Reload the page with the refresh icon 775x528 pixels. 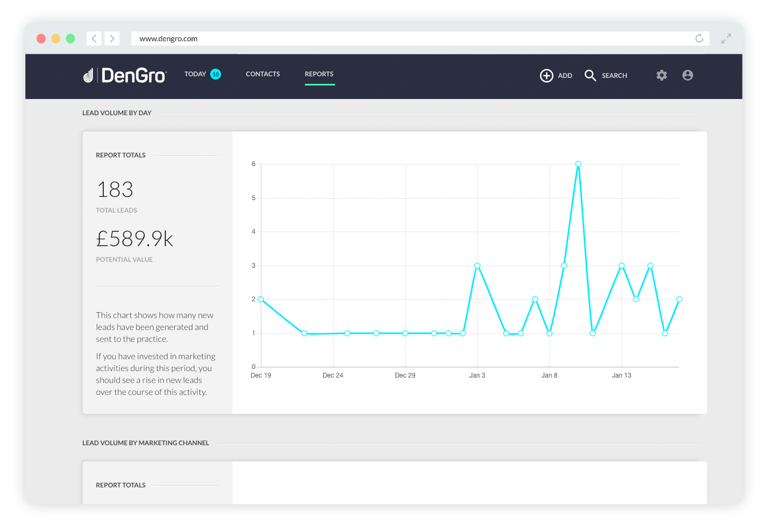(699, 38)
